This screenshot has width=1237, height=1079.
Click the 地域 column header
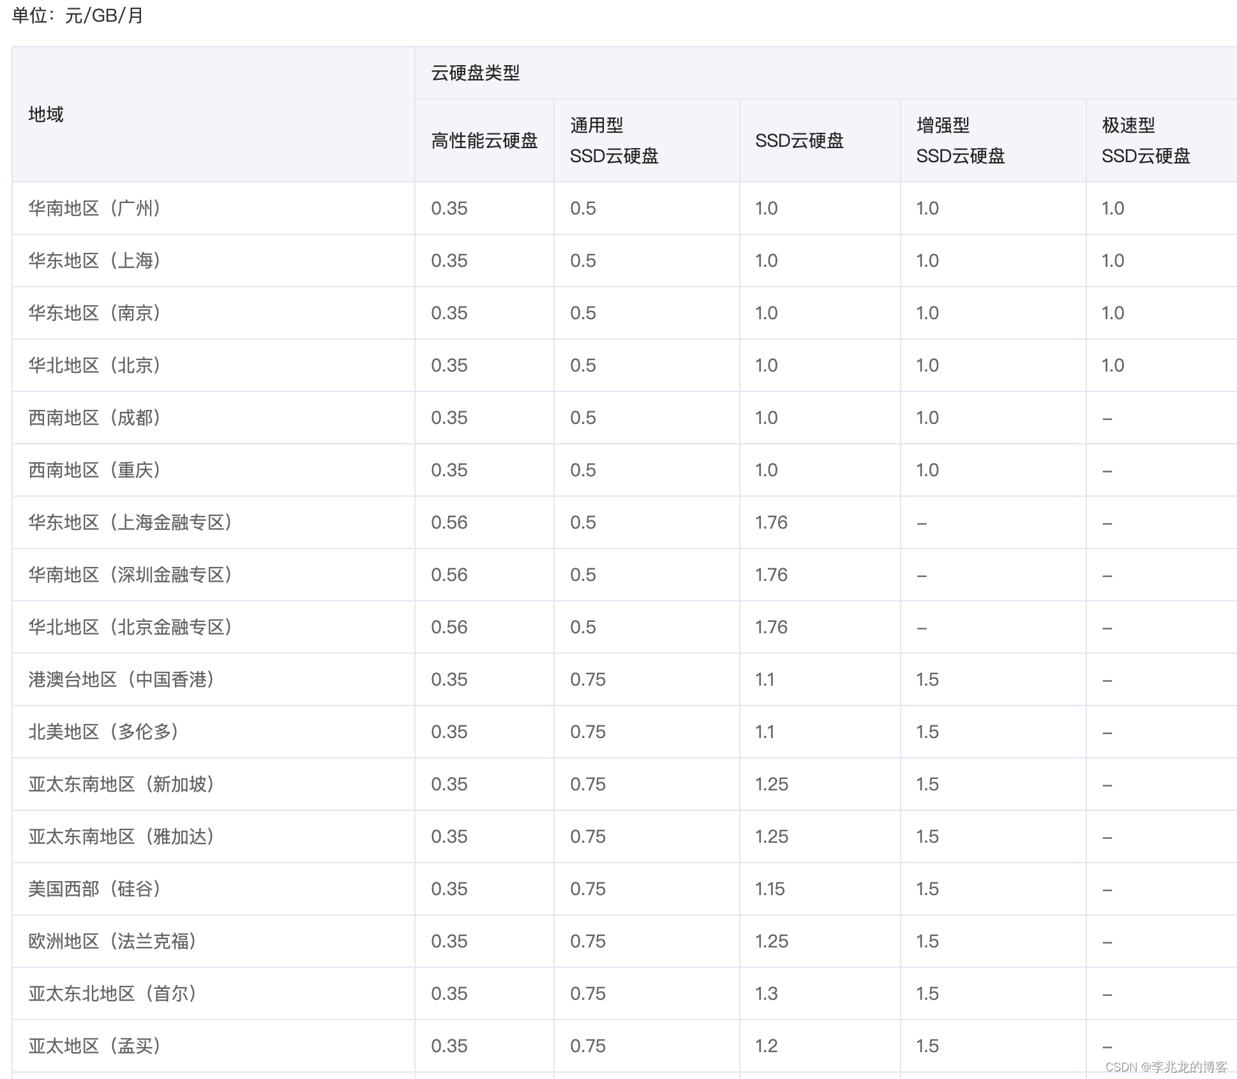pos(46,114)
